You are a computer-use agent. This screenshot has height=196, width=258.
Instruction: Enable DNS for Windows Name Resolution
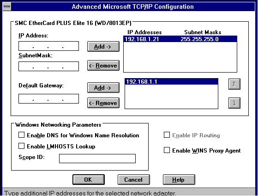pos(22,135)
